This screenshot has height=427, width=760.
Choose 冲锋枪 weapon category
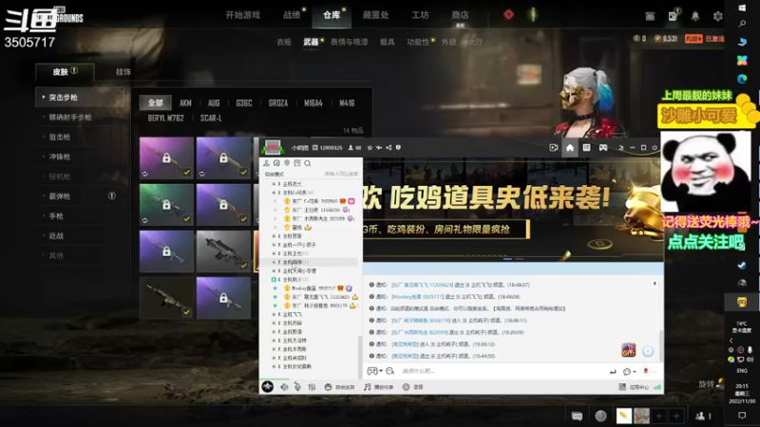(x=60, y=157)
